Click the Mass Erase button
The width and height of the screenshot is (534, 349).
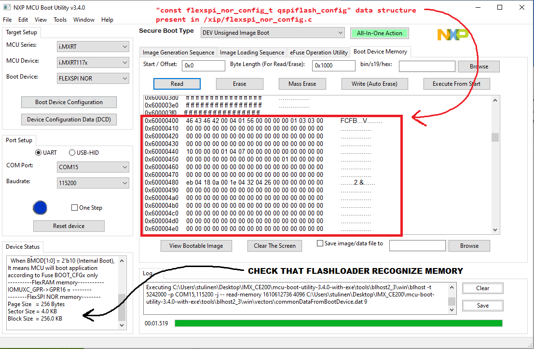coord(302,83)
